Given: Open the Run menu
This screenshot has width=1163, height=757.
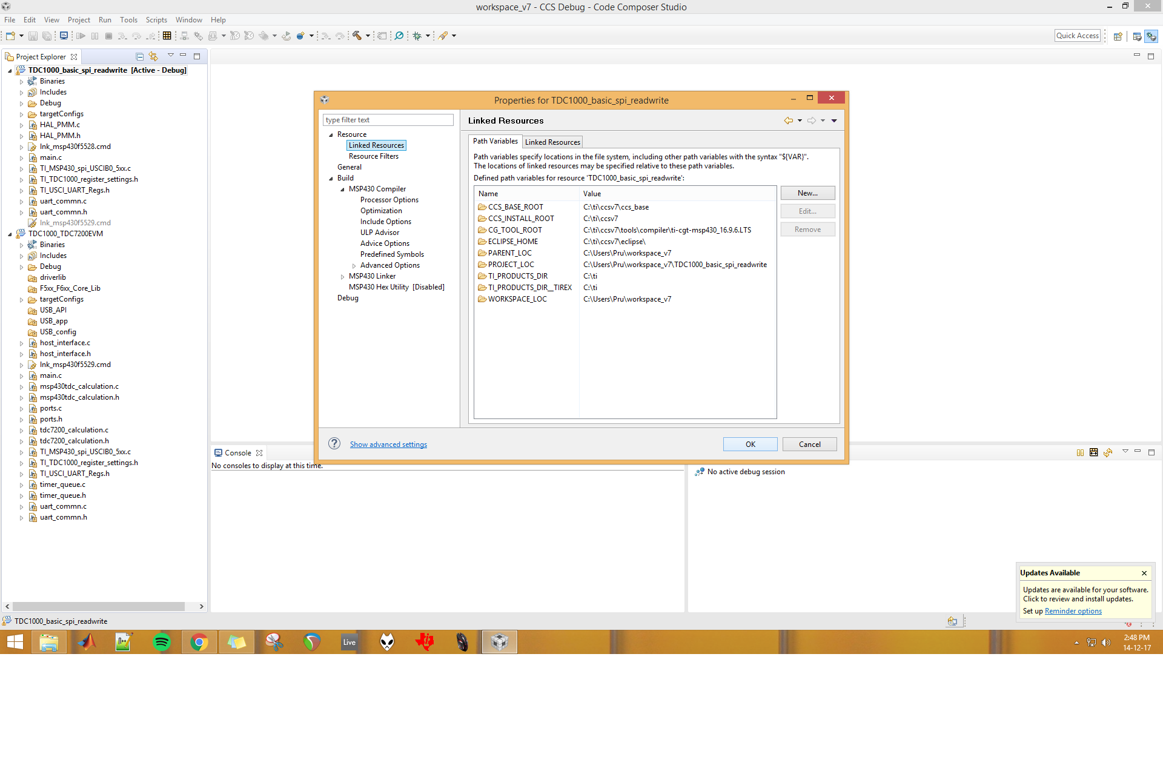Looking at the screenshot, I should coord(105,19).
